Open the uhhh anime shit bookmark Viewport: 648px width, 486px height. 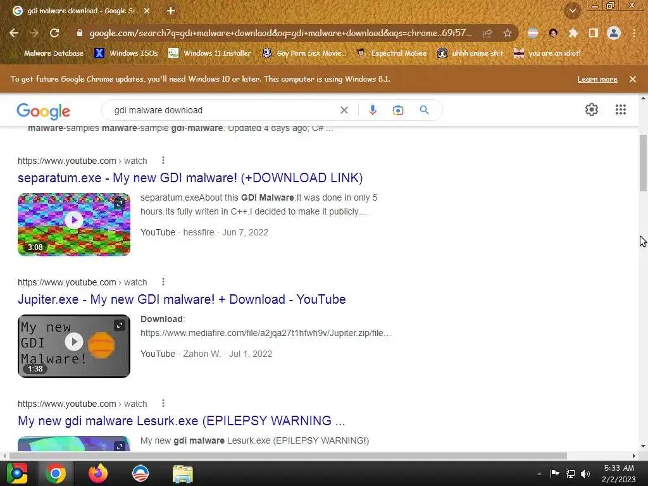click(x=470, y=53)
